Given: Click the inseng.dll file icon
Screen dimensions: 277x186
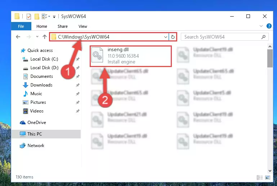Looking at the screenshot, I should coord(97,55).
